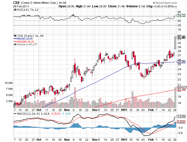The width and height of the screenshot is (187, 142).
Task: Click the 50 level on the RSI axis
Action: point(179,21)
